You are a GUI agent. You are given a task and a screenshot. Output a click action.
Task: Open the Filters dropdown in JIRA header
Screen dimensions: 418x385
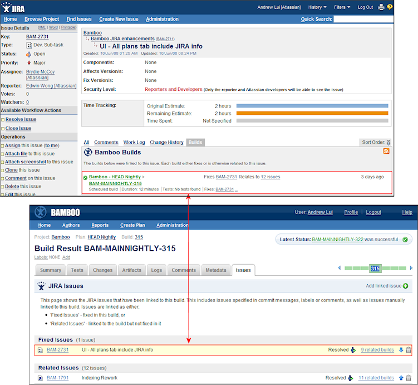[342, 7]
